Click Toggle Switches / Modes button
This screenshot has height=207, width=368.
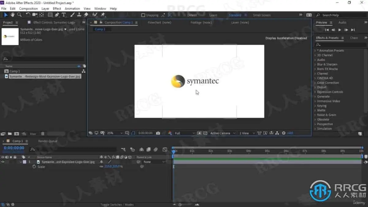click(117, 205)
